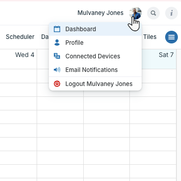
Task: Click the blue hamburger menu button
Action: click(171, 37)
